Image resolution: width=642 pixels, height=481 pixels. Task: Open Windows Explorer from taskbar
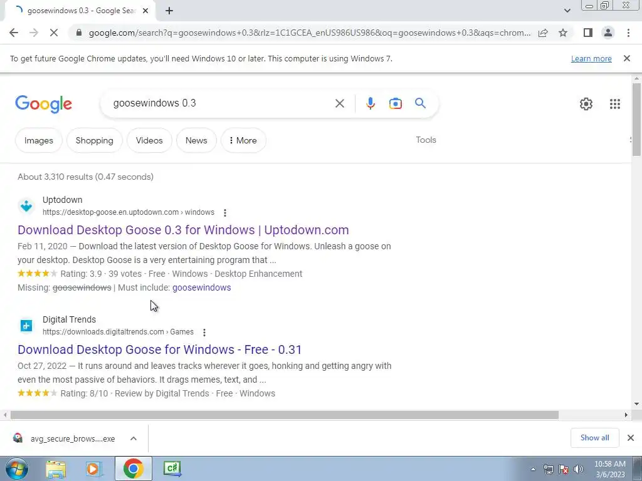[56, 468]
